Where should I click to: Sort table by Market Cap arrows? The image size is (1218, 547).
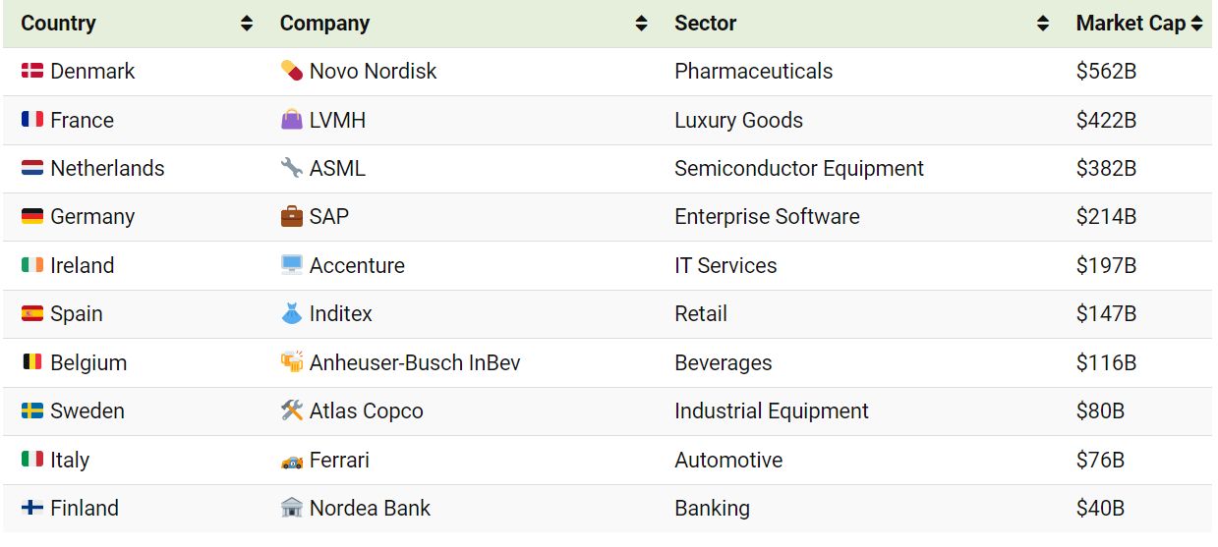(x=1196, y=24)
